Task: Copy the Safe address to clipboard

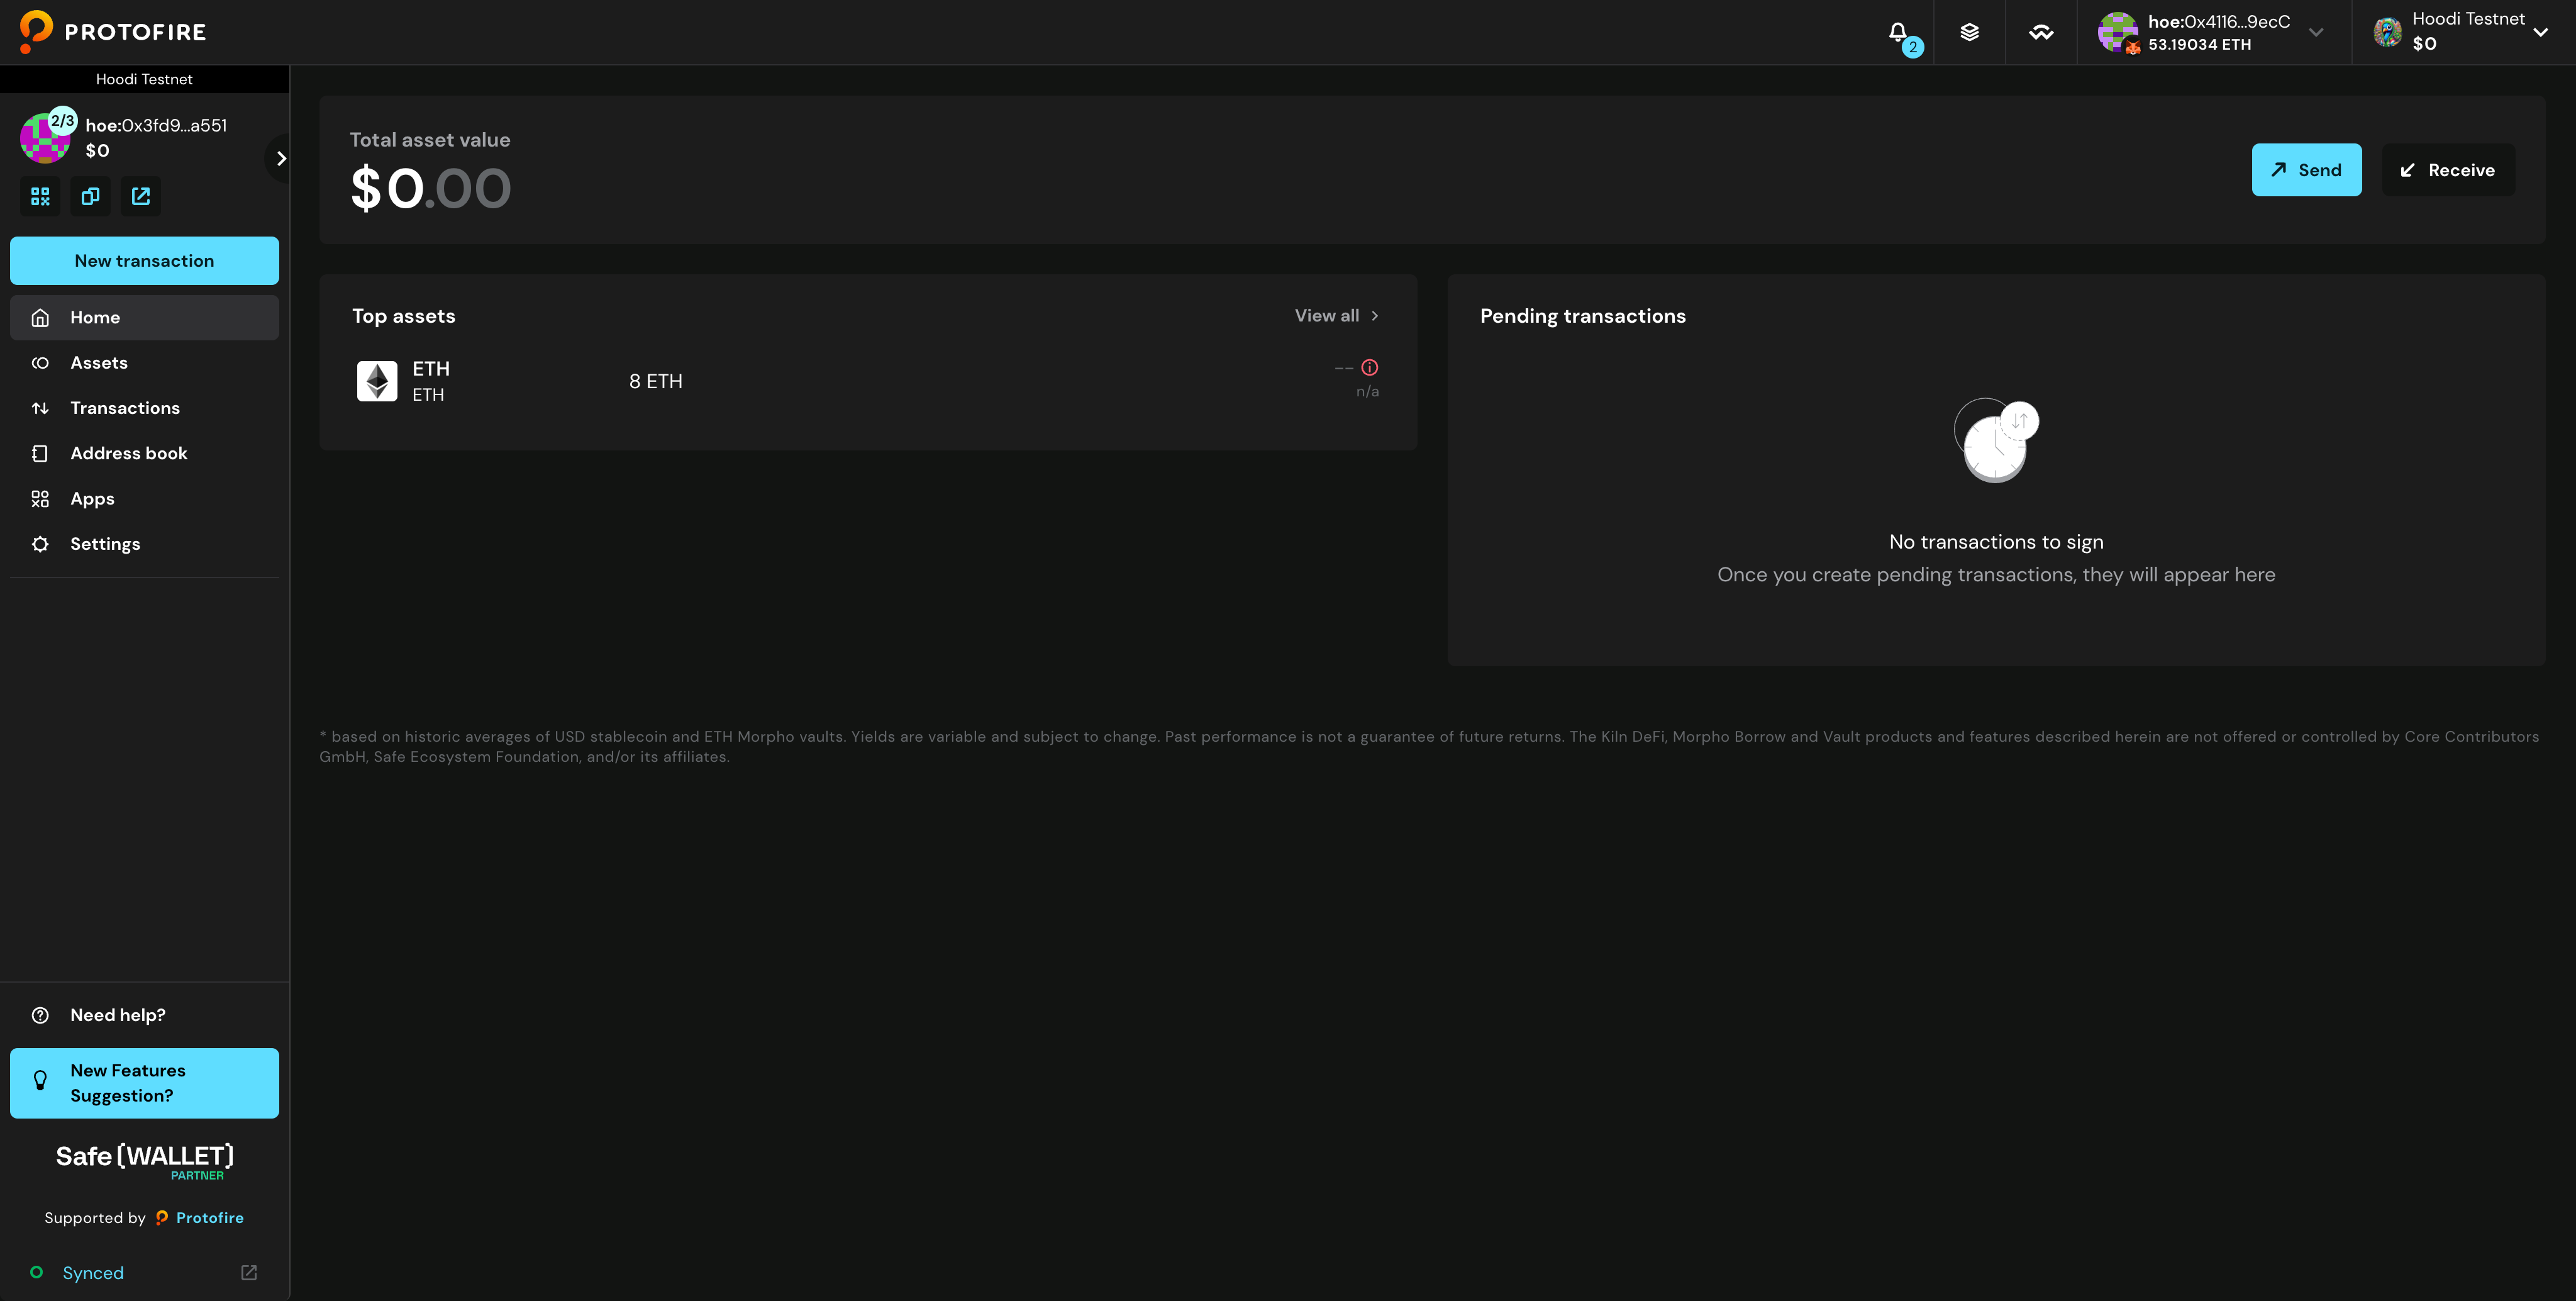Action: [x=90, y=196]
